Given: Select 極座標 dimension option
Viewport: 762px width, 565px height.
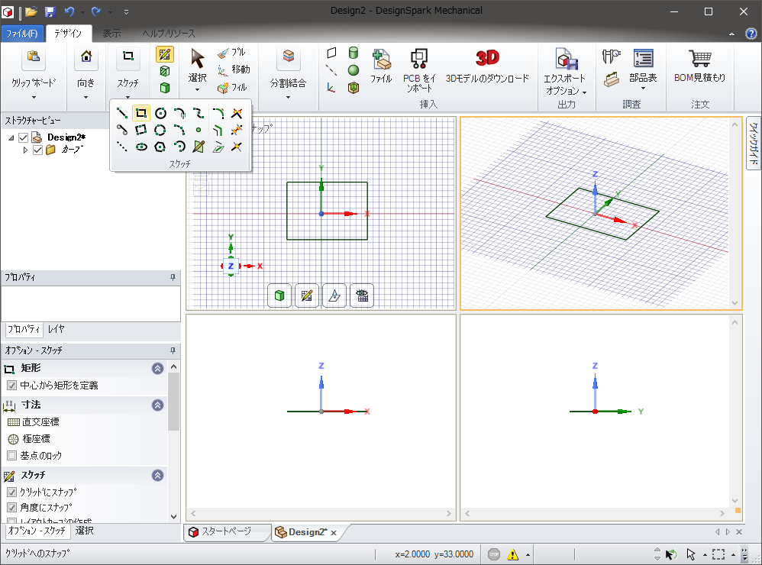Looking at the screenshot, I should (x=29, y=439).
